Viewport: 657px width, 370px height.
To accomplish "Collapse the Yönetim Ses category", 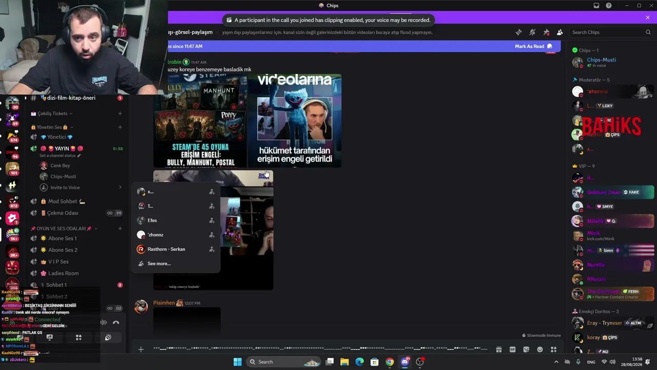I will coord(51,127).
